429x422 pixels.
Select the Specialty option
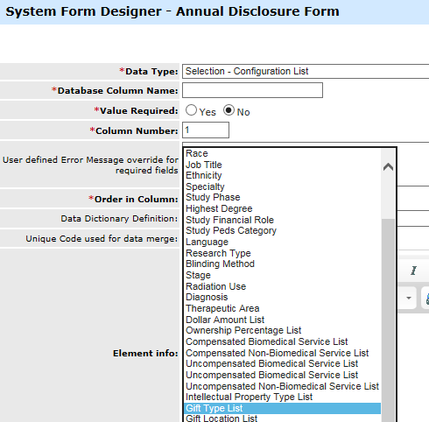point(283,186)
